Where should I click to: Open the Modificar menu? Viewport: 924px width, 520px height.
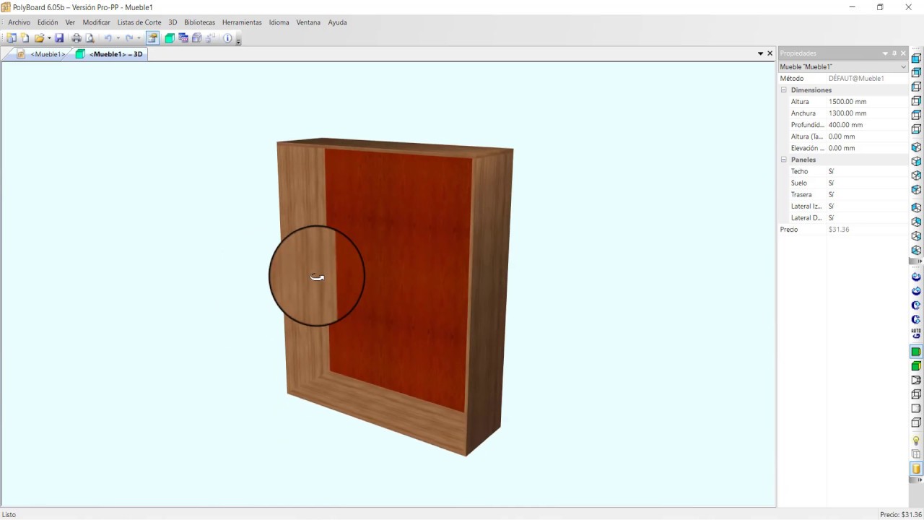pos(97,22)
